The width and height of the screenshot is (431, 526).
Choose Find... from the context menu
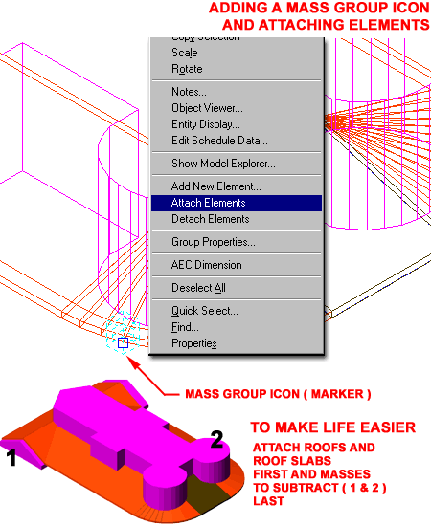[237, 327]
